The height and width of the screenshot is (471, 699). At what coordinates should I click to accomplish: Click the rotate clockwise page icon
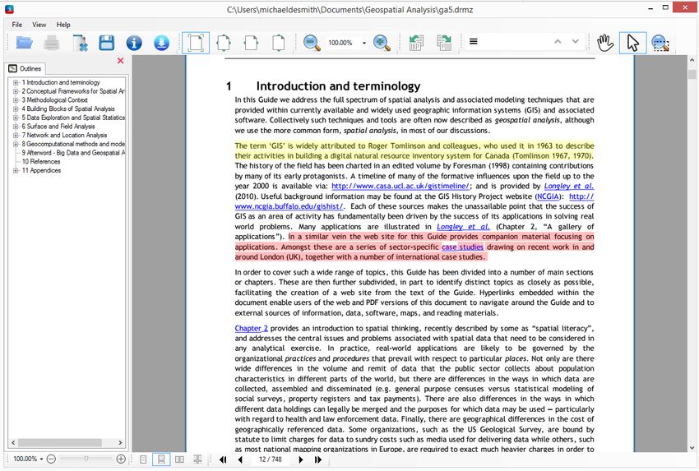[x=443, y=43]
